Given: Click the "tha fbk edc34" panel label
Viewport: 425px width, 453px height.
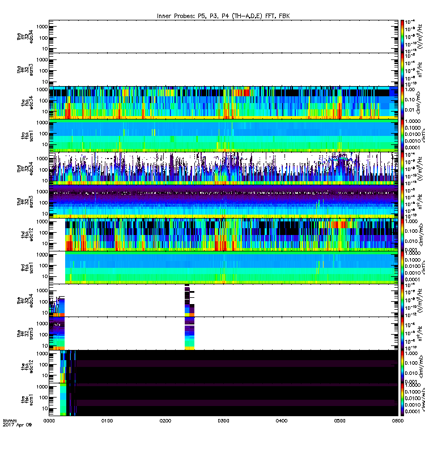Looking at the screenshot, I should [x=27, y=102].
